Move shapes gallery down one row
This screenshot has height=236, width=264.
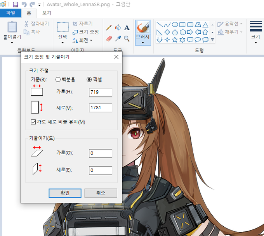(212, 32)
